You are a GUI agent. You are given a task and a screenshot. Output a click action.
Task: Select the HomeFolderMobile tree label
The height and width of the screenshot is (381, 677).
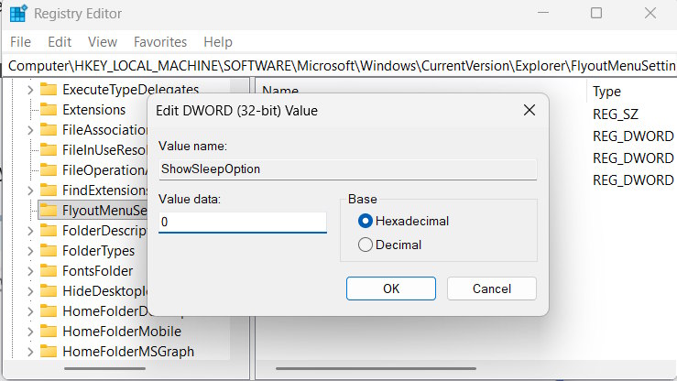(x=122, y=332)
